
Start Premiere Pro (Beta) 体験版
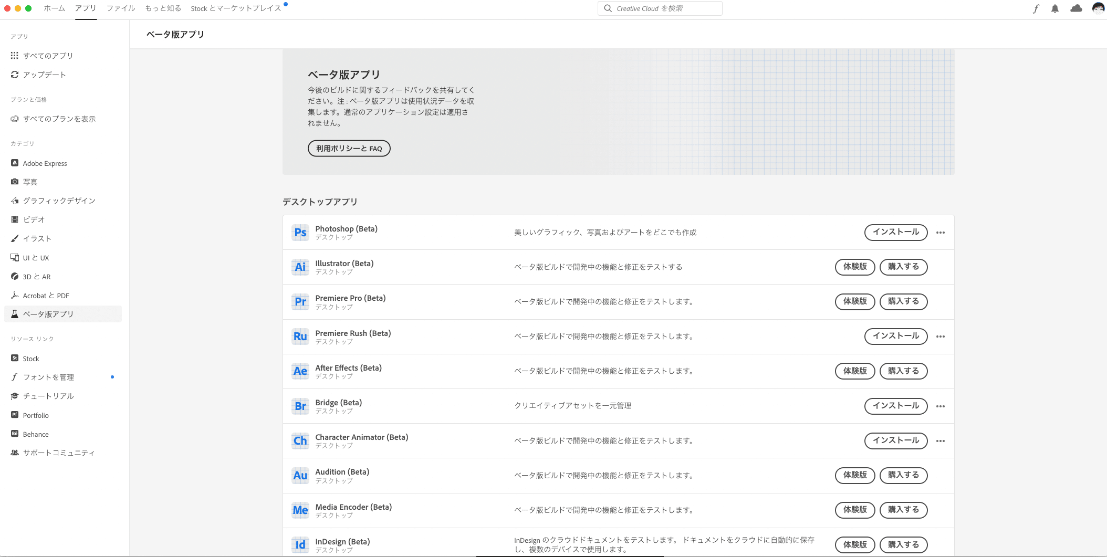click(x=855, y=301)
